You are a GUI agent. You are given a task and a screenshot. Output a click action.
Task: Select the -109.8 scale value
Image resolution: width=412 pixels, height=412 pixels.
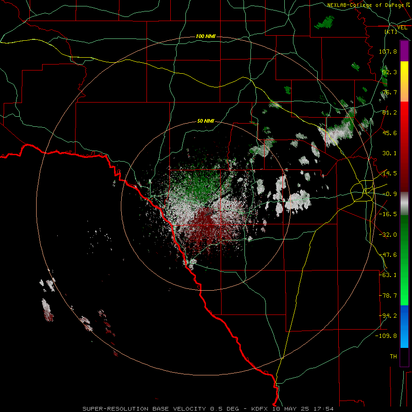pyautogui.click(x=386, y=336)
